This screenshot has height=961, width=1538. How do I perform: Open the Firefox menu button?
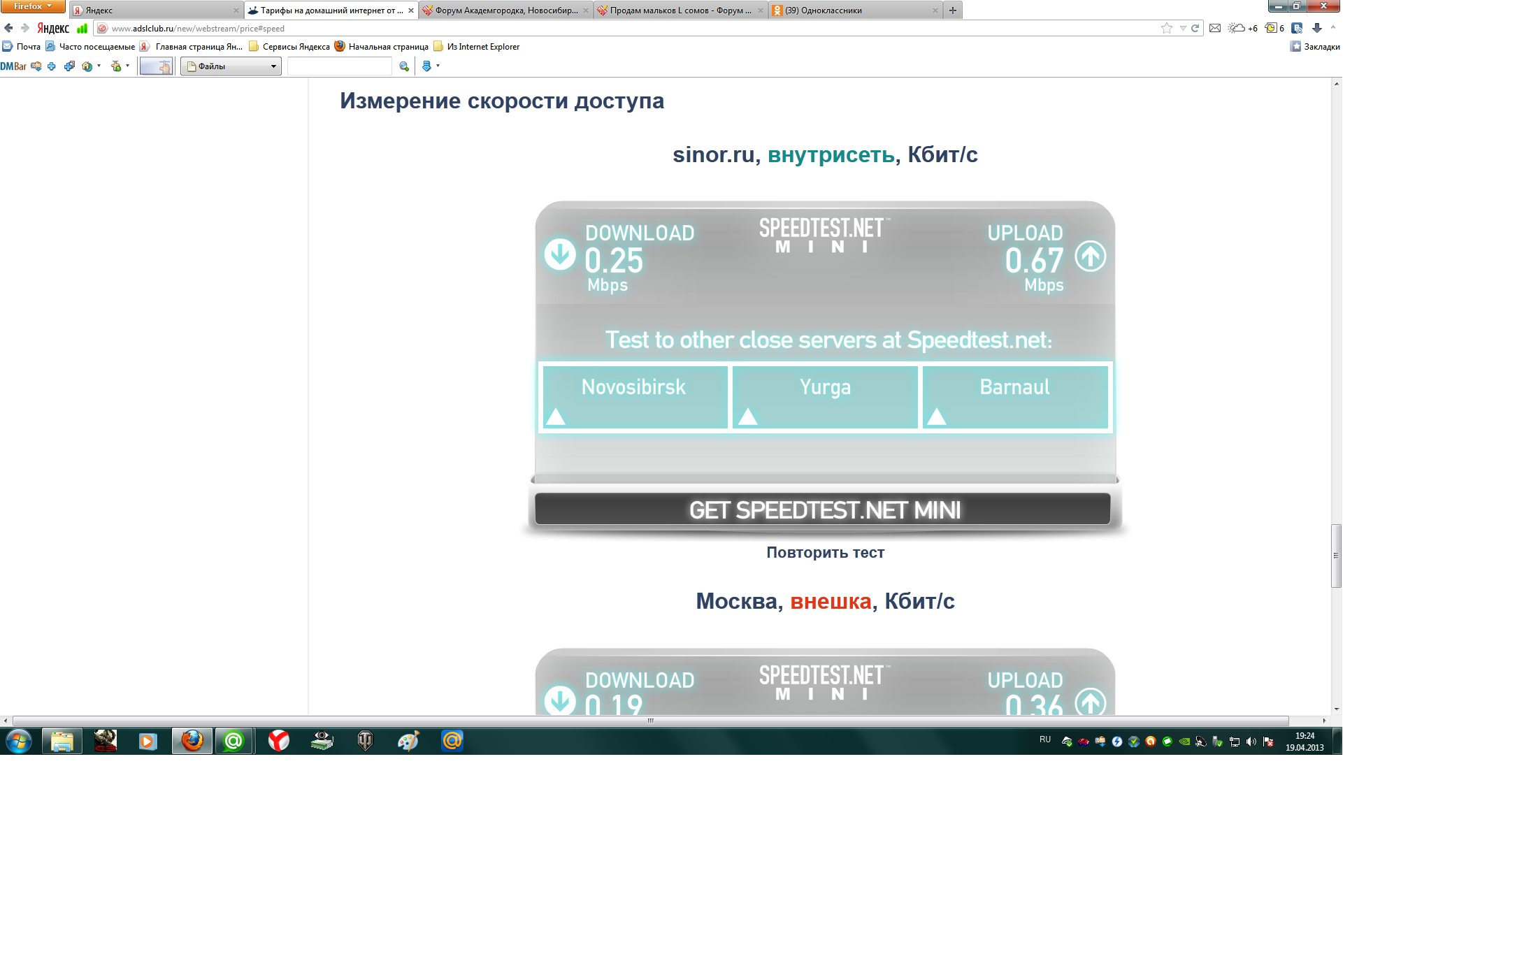coord(33,6)
